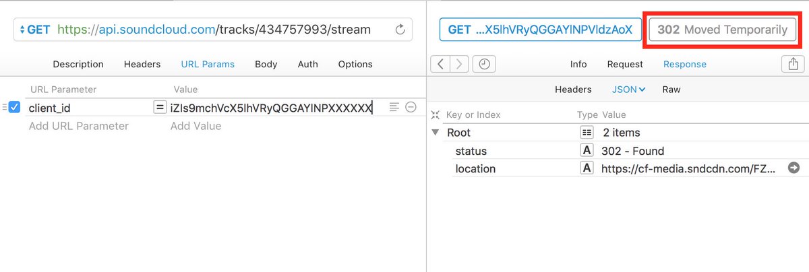Click the expand all icon beside Key or Index
The image size is (809, 272).
(x=436, y=115)
